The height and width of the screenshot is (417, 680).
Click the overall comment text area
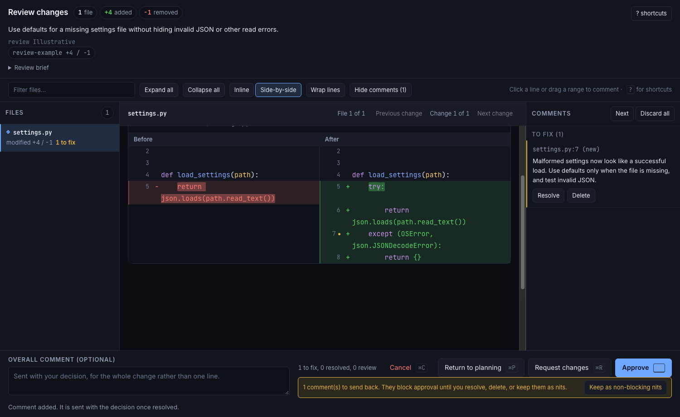click(x=149, y=381)
